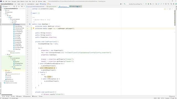The height and width of the screenshot is (99, 177).
Task: Click the Git commit checkmark icon
Action: 161,4
